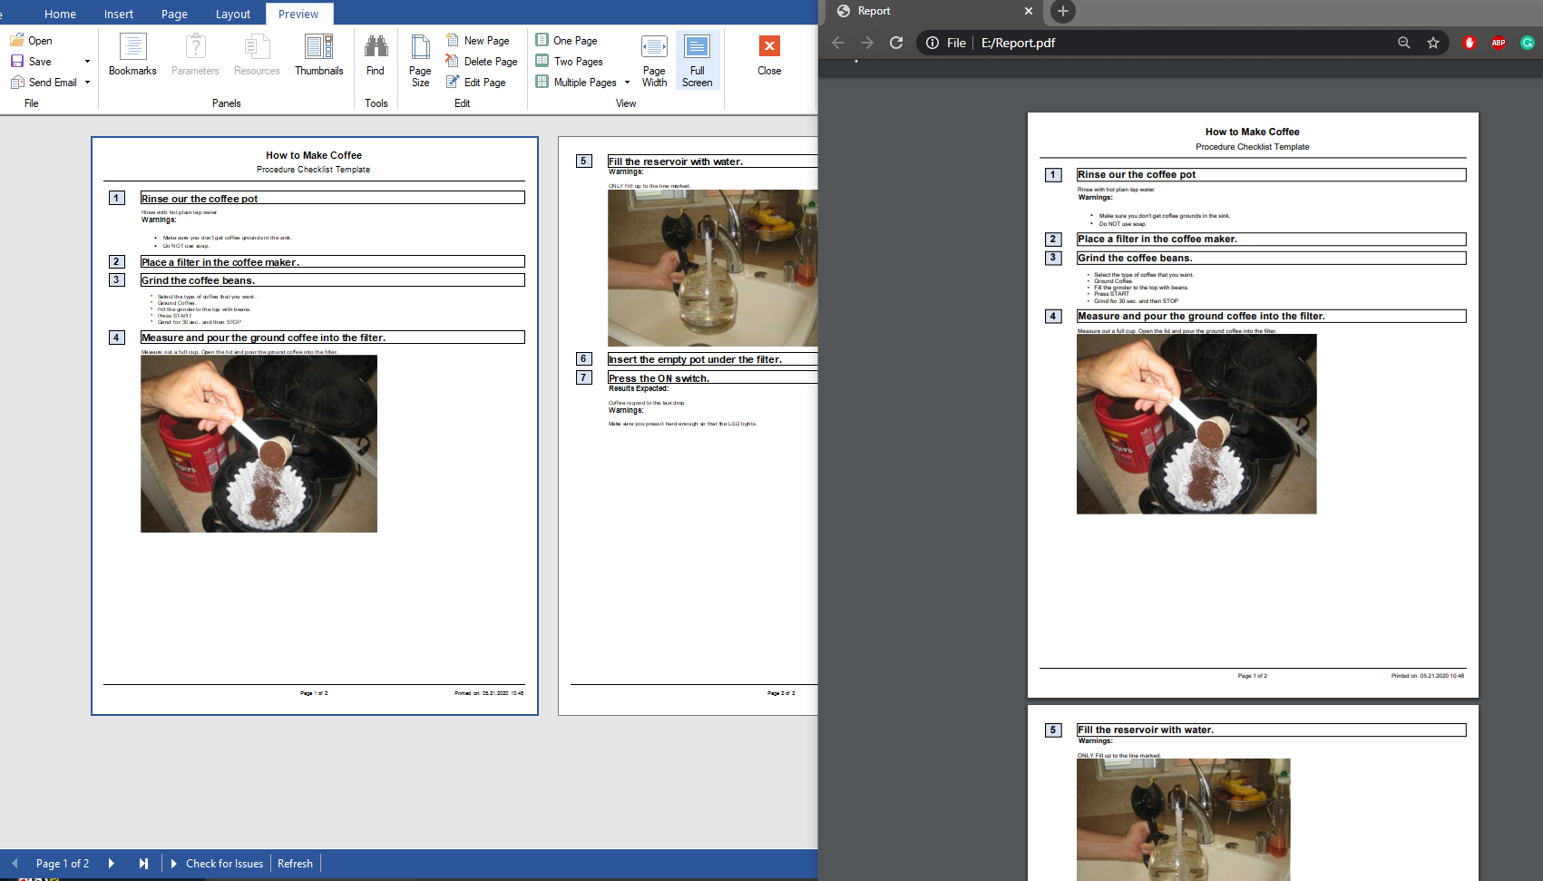Screen dimensions: 1543x881
Task: Open the Find tool
Action: pyautogui.click(x=376, y=55)
